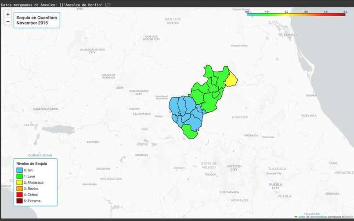Zoom in the map with plus button
This screenshot has width=354, height=221.
pyautogui.click(x=8, y=14)
